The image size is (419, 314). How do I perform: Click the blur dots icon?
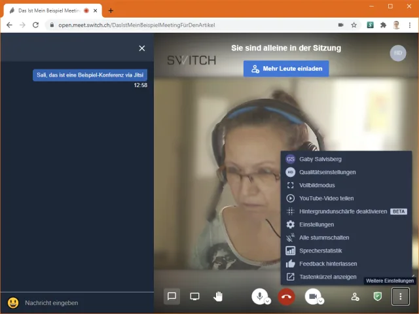point(290,211)
